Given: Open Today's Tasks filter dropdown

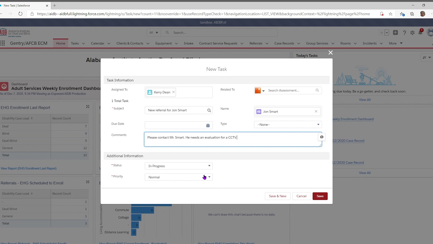Looking at the screenshot, I should pos(427,58).
